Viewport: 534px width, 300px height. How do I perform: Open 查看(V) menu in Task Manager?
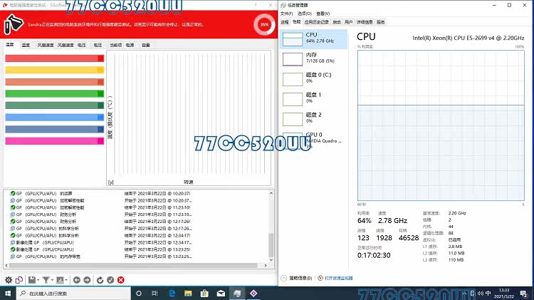(323, 14)
